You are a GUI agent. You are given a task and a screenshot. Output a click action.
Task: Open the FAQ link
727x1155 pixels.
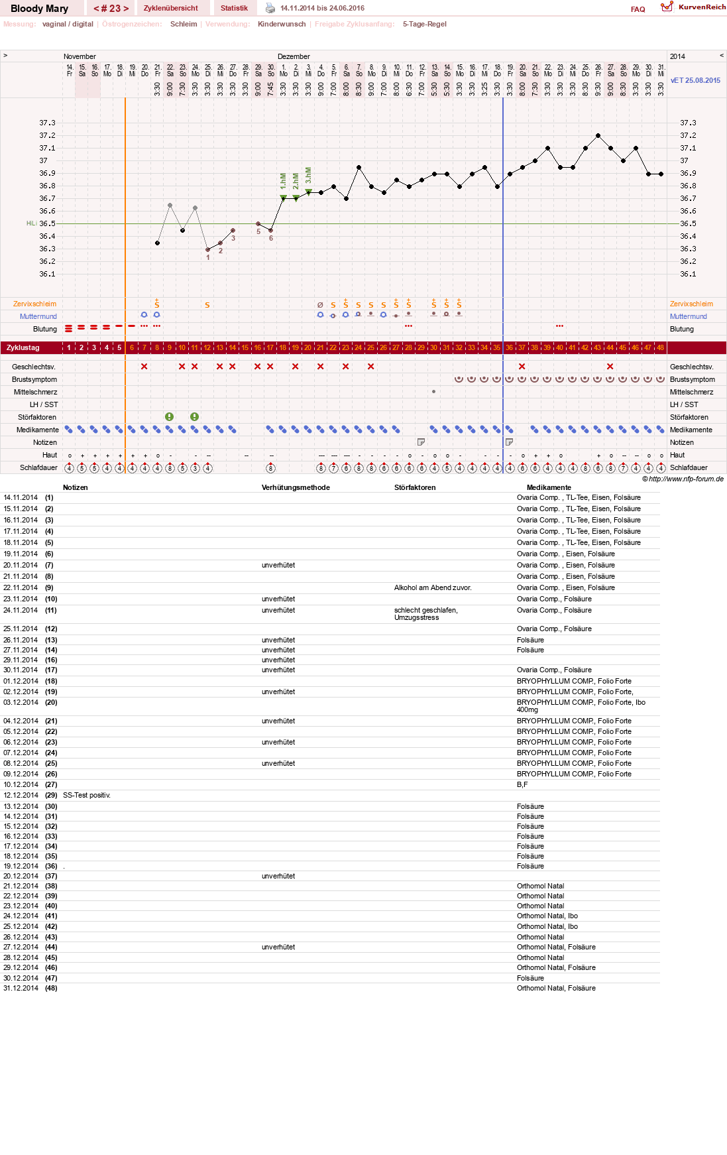(x=638, y=9)
